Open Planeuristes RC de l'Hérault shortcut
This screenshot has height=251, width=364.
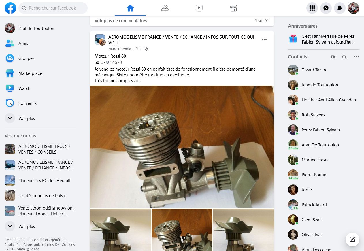[x=40, y=180]
